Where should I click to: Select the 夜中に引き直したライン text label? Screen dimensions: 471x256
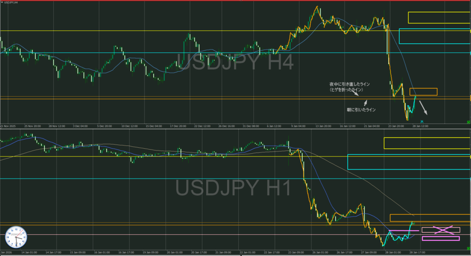(350, 84)
